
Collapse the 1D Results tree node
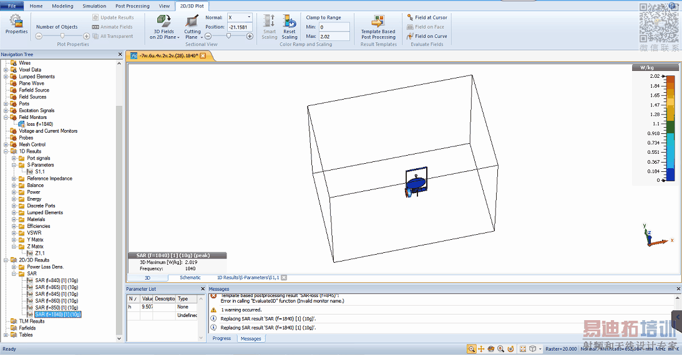click(x=6, y=151)
